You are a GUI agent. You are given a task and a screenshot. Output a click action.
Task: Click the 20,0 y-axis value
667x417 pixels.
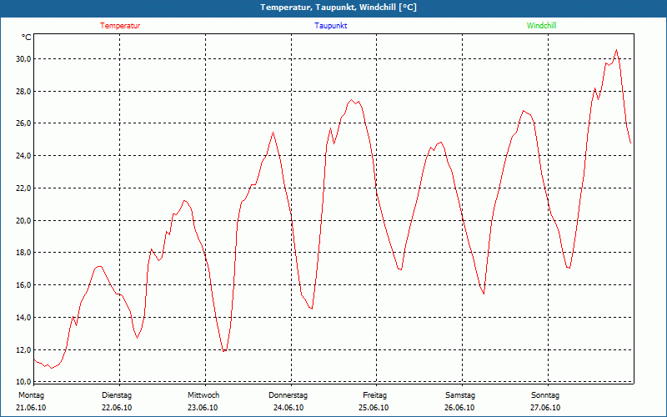(x=24, y=220)
